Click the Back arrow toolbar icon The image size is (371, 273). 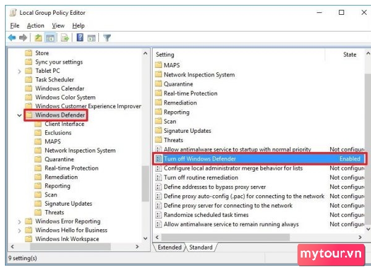[12, 38]
